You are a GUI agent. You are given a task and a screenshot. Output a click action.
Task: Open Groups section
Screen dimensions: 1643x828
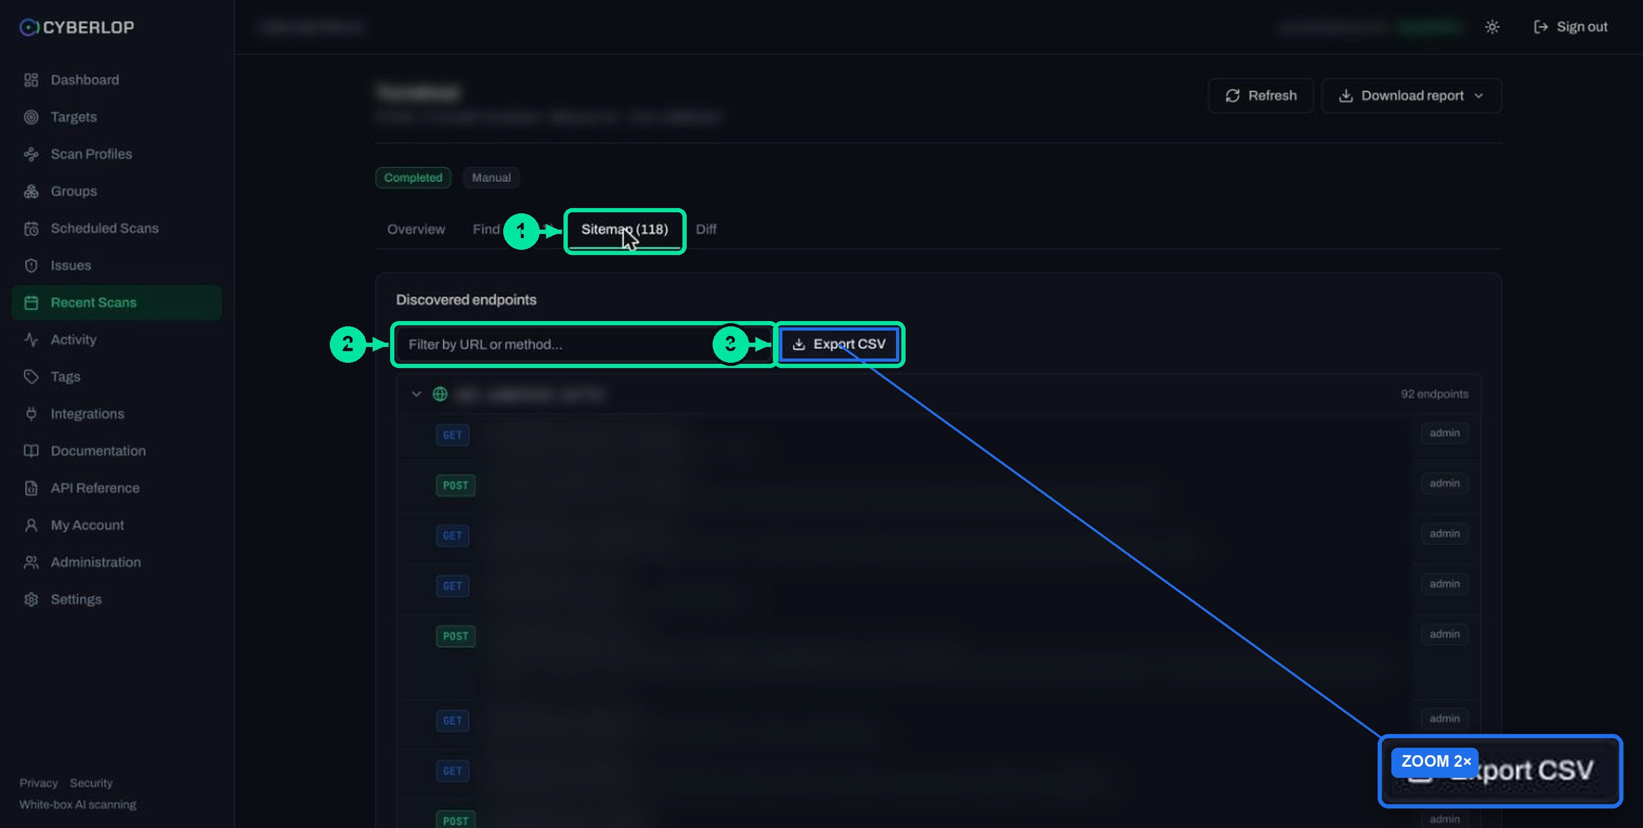[116, 191]
